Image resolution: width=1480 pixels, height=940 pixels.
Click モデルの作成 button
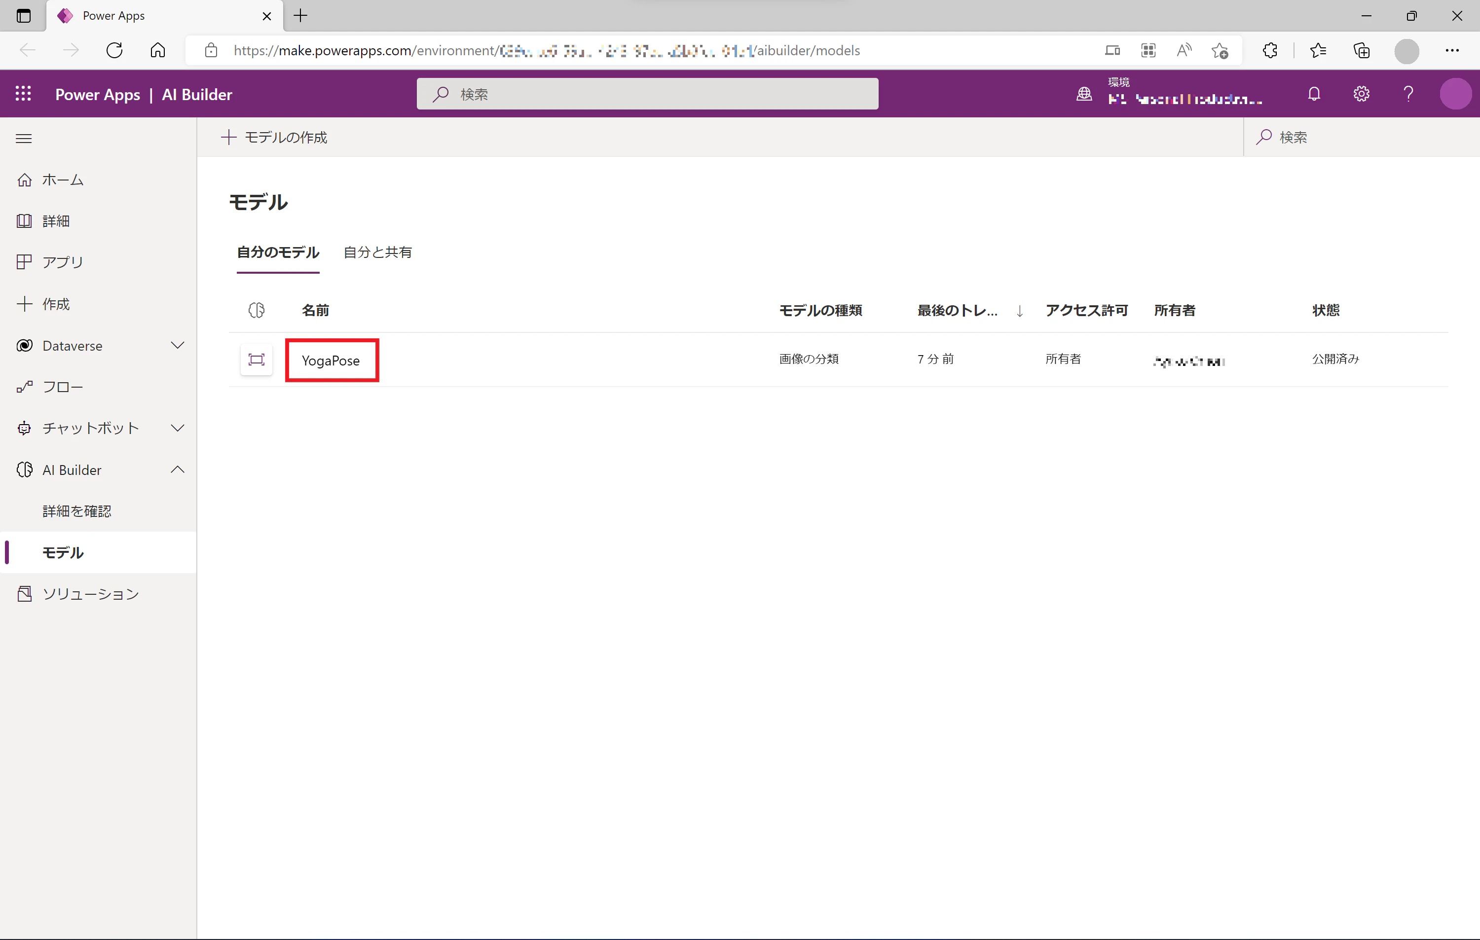click(x=274, y=137)
